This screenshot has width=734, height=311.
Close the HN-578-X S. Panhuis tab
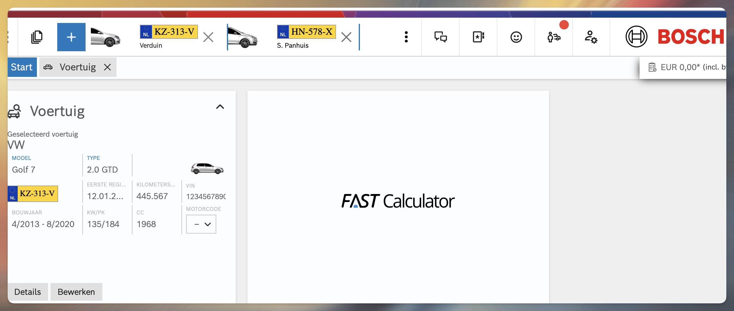(x=346, y=37)
